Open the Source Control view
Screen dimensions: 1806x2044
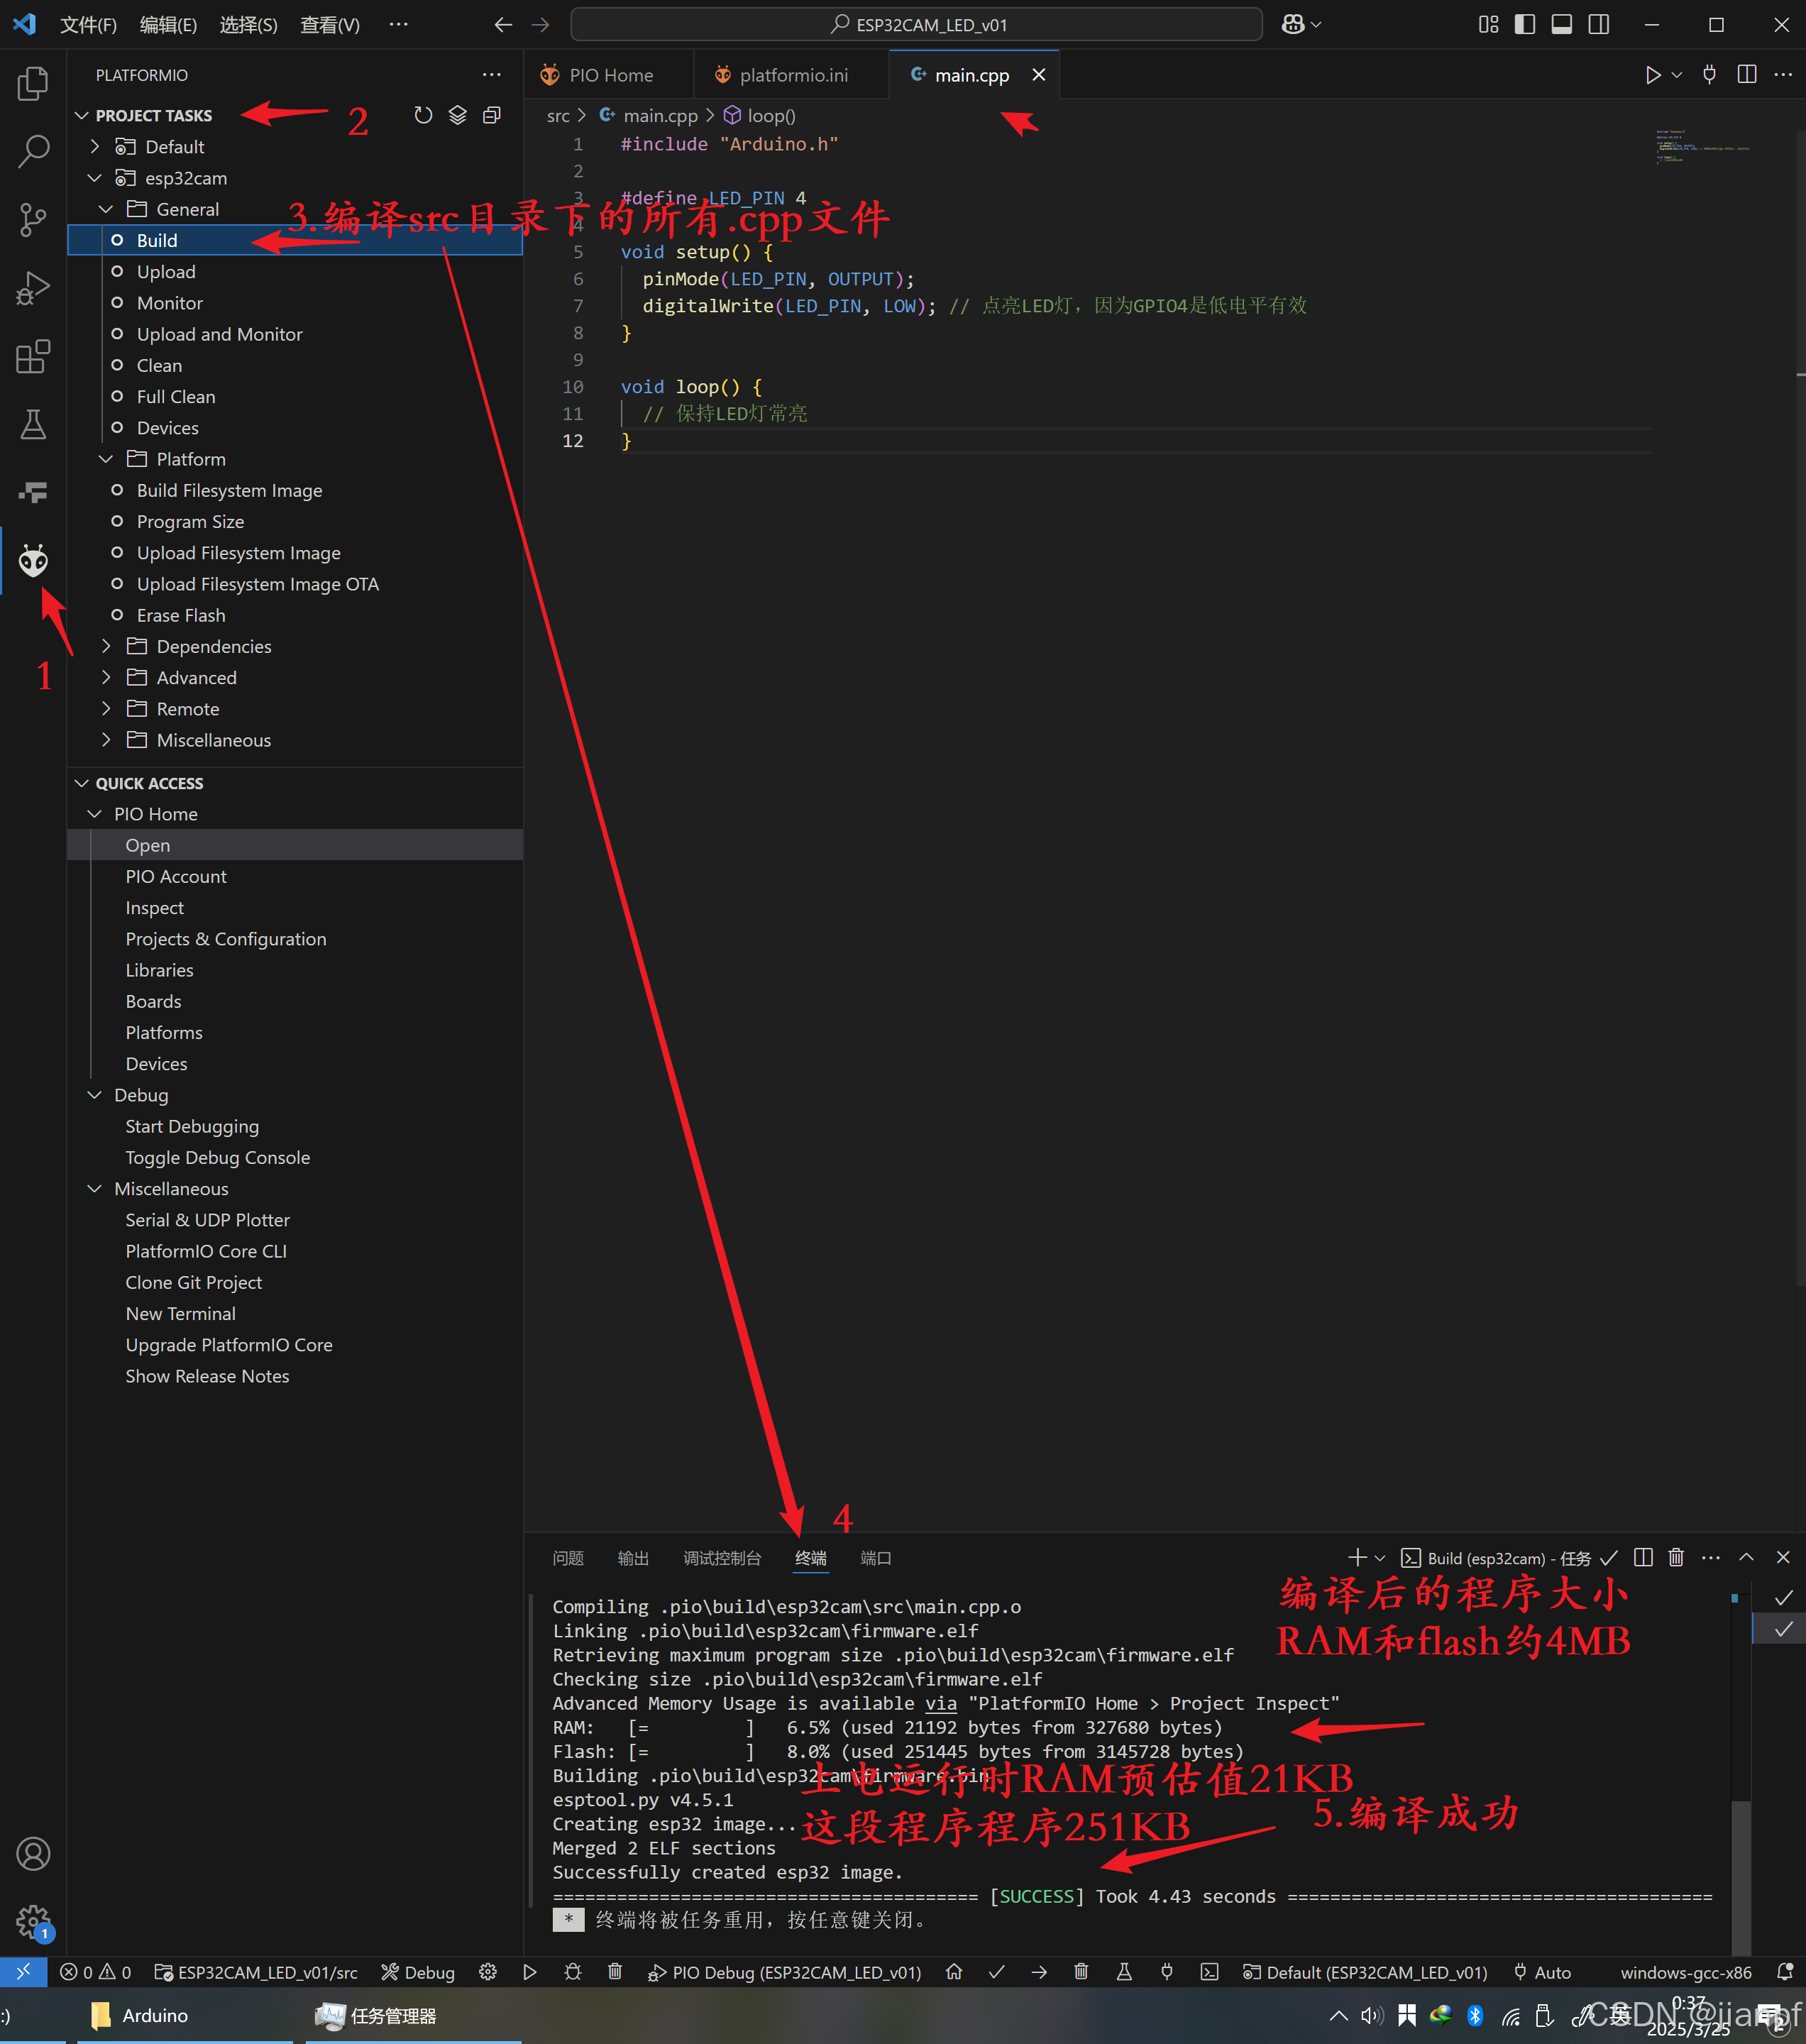(33, 219)
